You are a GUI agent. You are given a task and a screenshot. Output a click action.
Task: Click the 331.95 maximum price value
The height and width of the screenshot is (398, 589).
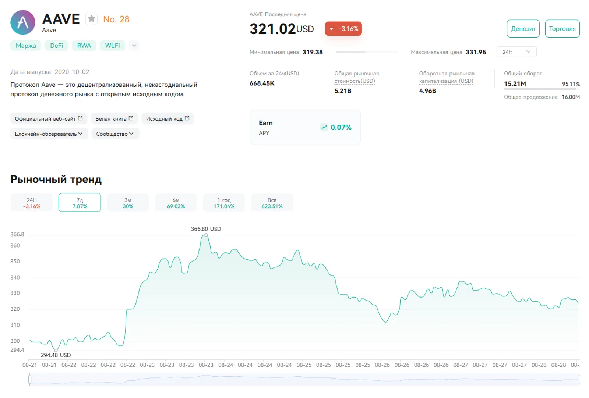tap(476, 52)
